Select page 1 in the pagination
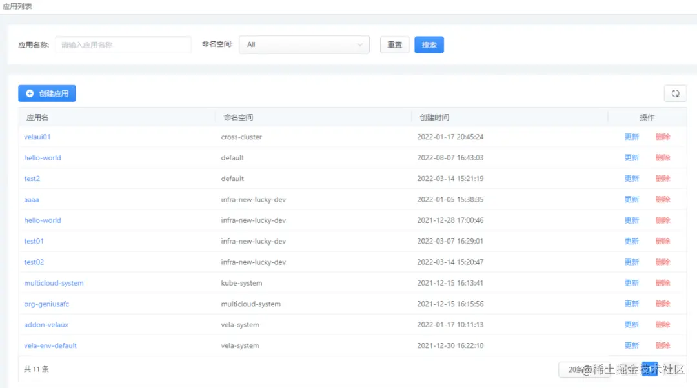The width and height of the screenshot is (697, 388). click(650, 369)
